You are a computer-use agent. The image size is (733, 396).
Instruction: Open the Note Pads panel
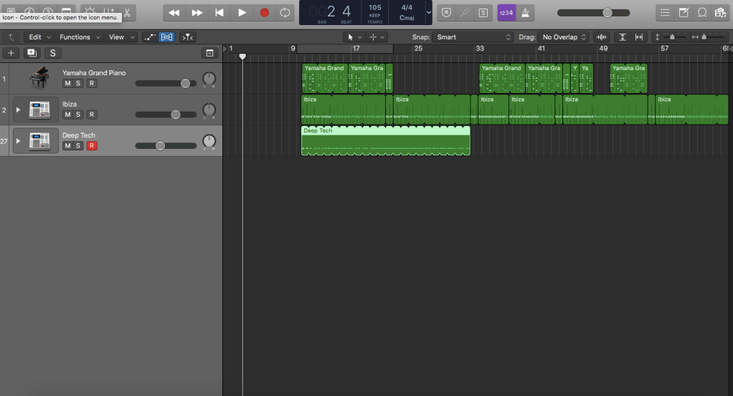pyautogui.click(x=684, y=13)
